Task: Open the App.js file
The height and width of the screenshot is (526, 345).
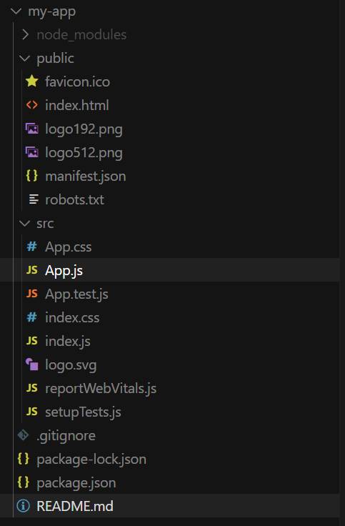Action: tap(170, 270)
